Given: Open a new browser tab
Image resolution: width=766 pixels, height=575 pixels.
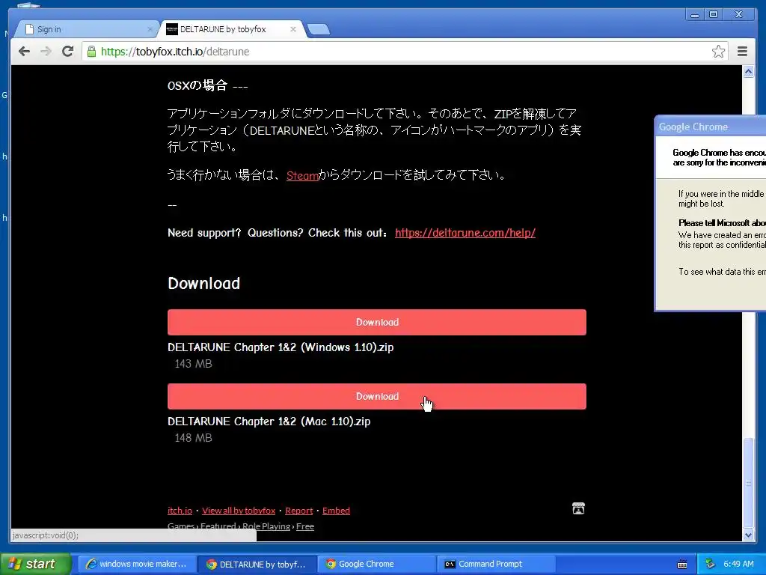Looking at the screenshot, I should (x=319, y=29).
